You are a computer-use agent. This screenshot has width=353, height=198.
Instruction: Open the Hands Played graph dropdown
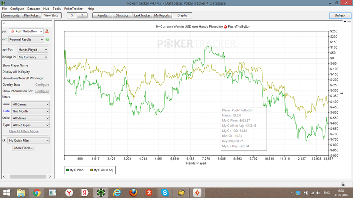click(x=33, y=50)
